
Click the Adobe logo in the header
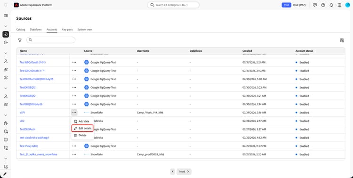[x=16, y=5]
